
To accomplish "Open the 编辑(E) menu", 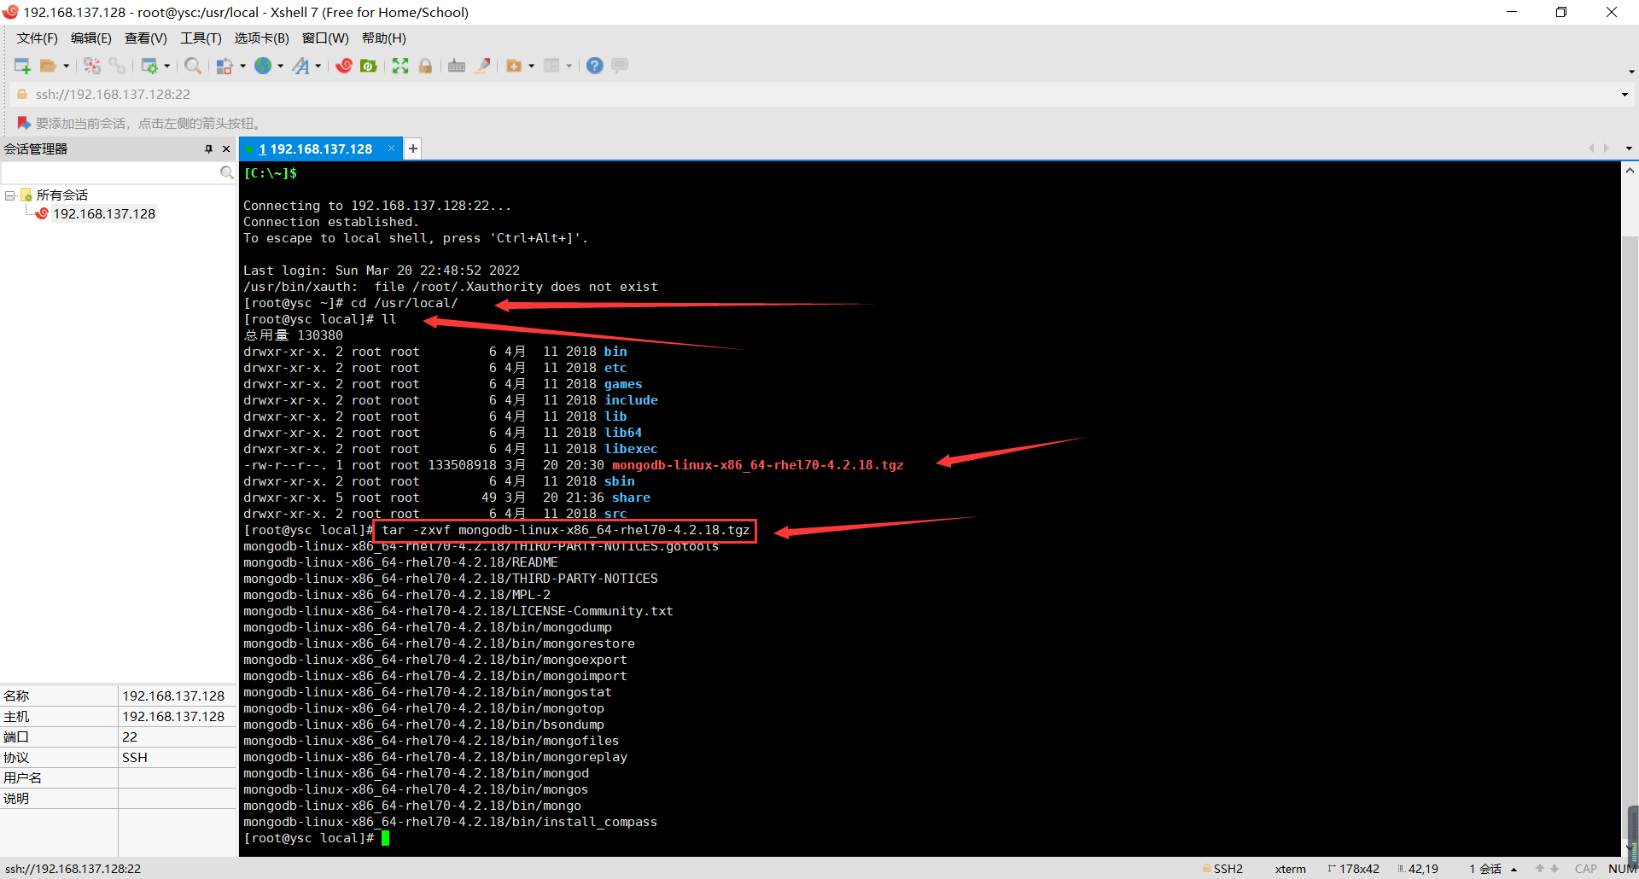I will 90,38.
